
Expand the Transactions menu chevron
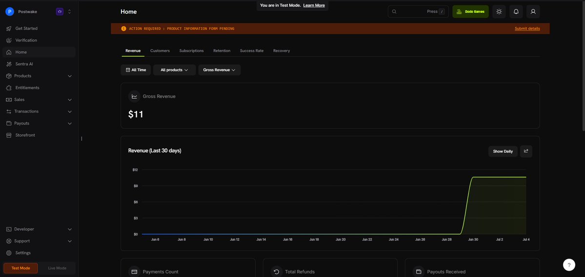click(x=70, y=111)
